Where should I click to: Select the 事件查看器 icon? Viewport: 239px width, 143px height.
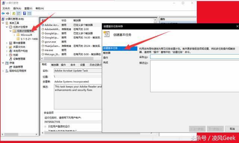10,43
